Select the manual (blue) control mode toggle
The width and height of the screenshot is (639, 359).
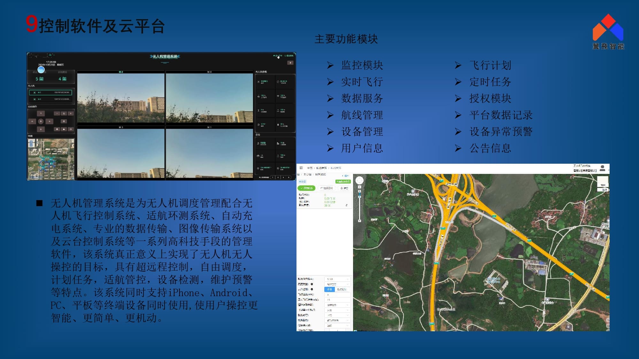pyautogui.click(x=329, y=289)
